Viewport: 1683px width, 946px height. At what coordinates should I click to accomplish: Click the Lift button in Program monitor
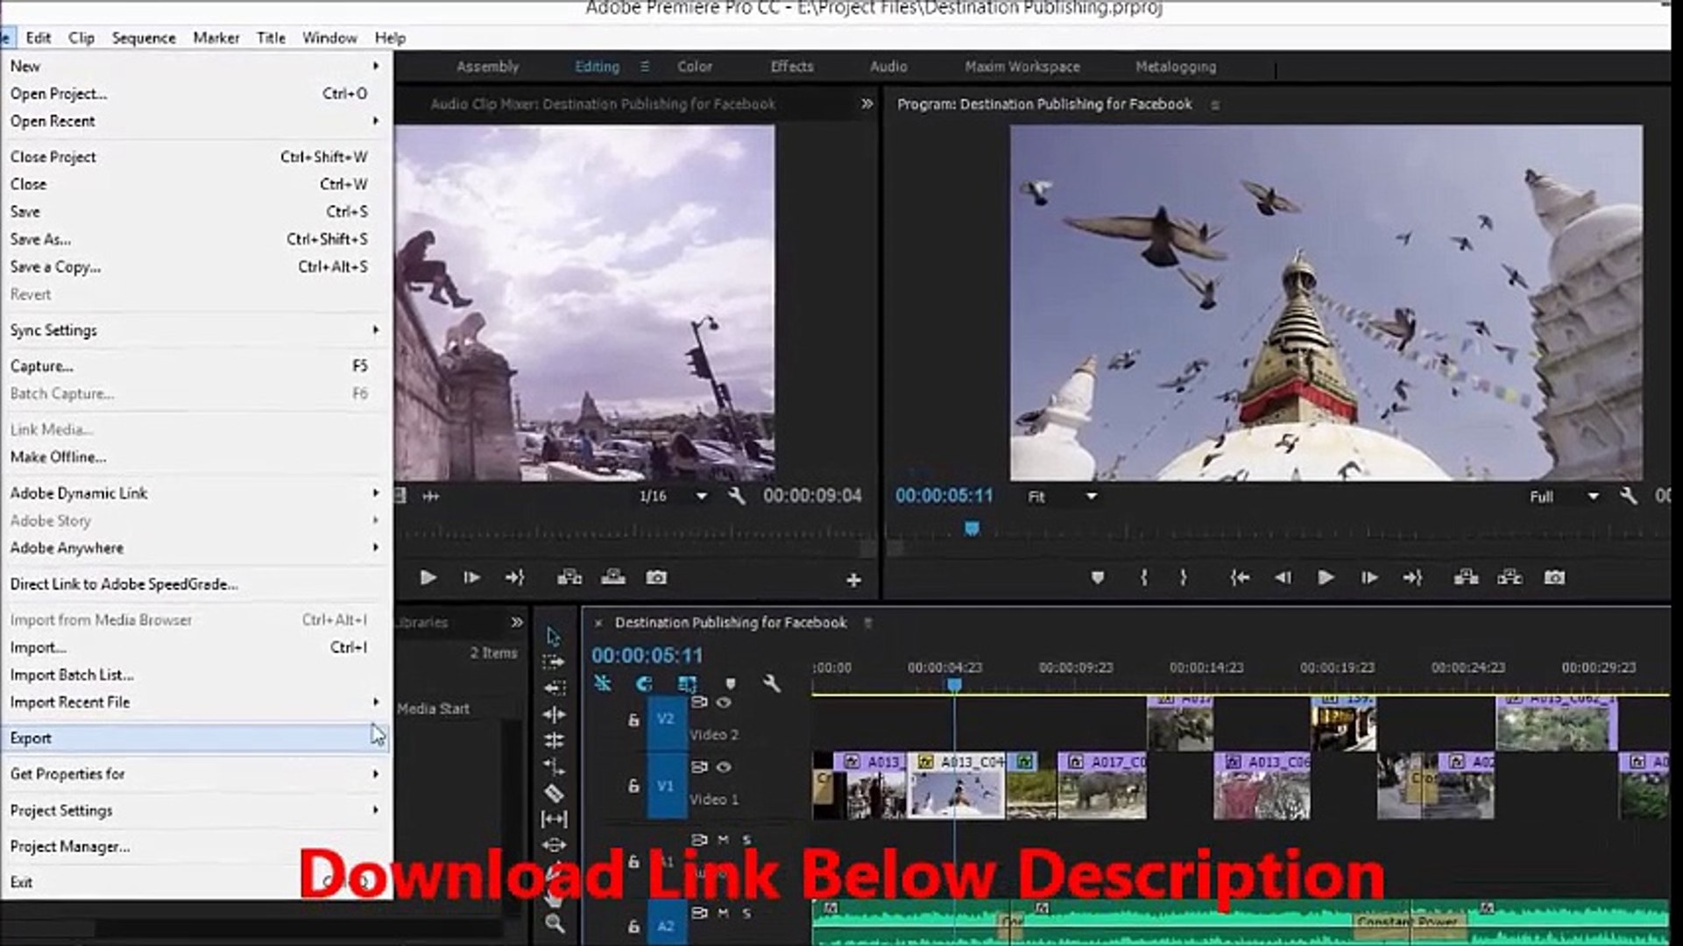click(1466, 577)
